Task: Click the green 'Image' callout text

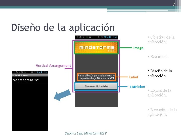Action: [138, 48]
